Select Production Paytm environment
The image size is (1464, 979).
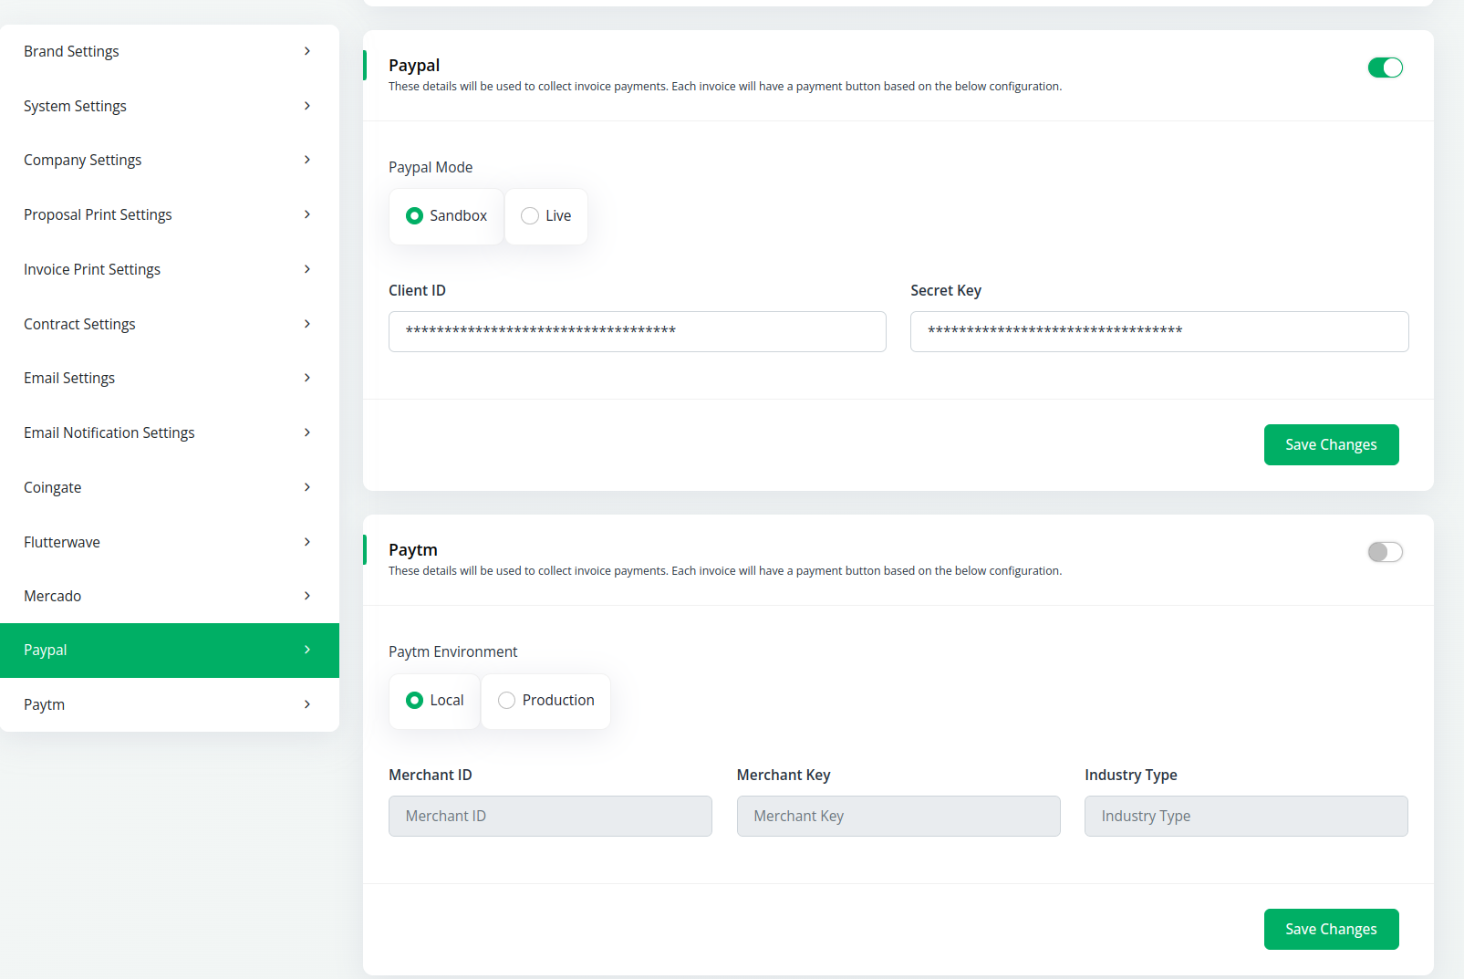(x=545, y=701)
